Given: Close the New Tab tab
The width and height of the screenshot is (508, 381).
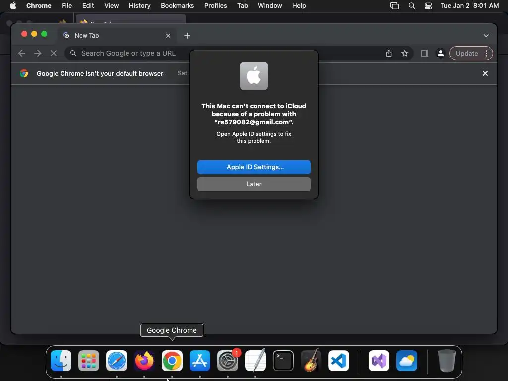Looking at the screenshot, I should click(x=168, y=36).
